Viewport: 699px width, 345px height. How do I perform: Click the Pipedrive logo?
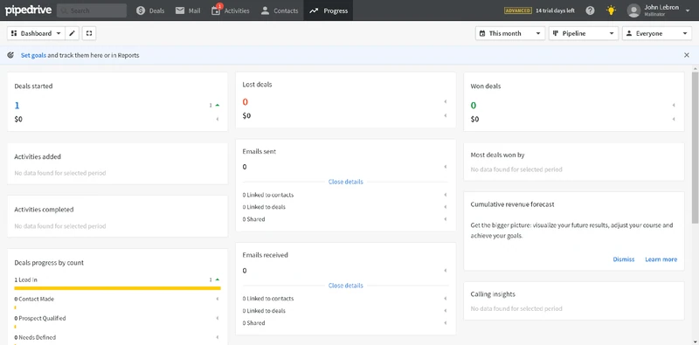[x=27, y=10]
